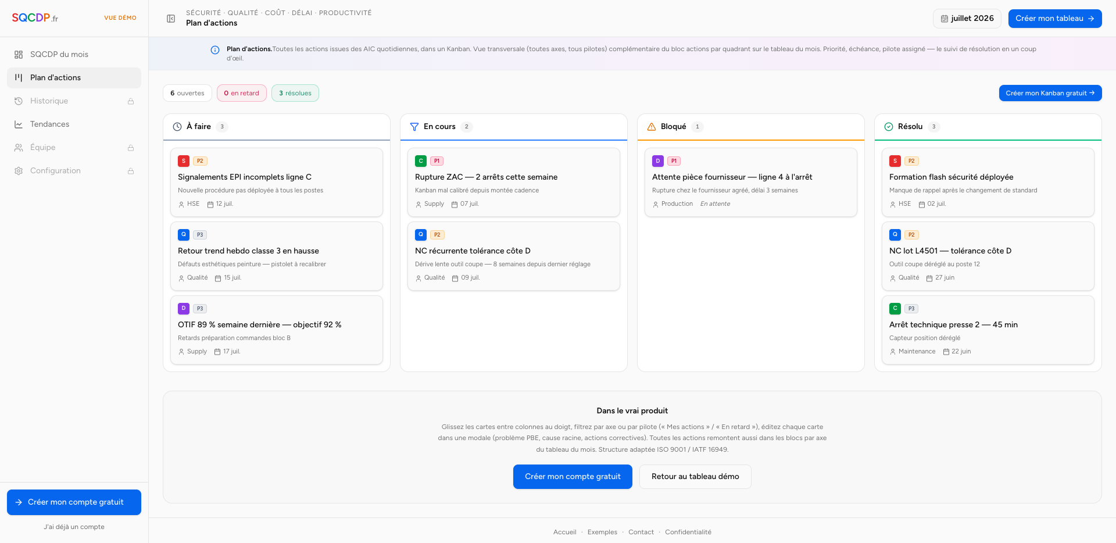The image size is (1116, 543).
Task: Open the juillet 2026 month selector
Action: pyautogui.click(x=967, y=19)
